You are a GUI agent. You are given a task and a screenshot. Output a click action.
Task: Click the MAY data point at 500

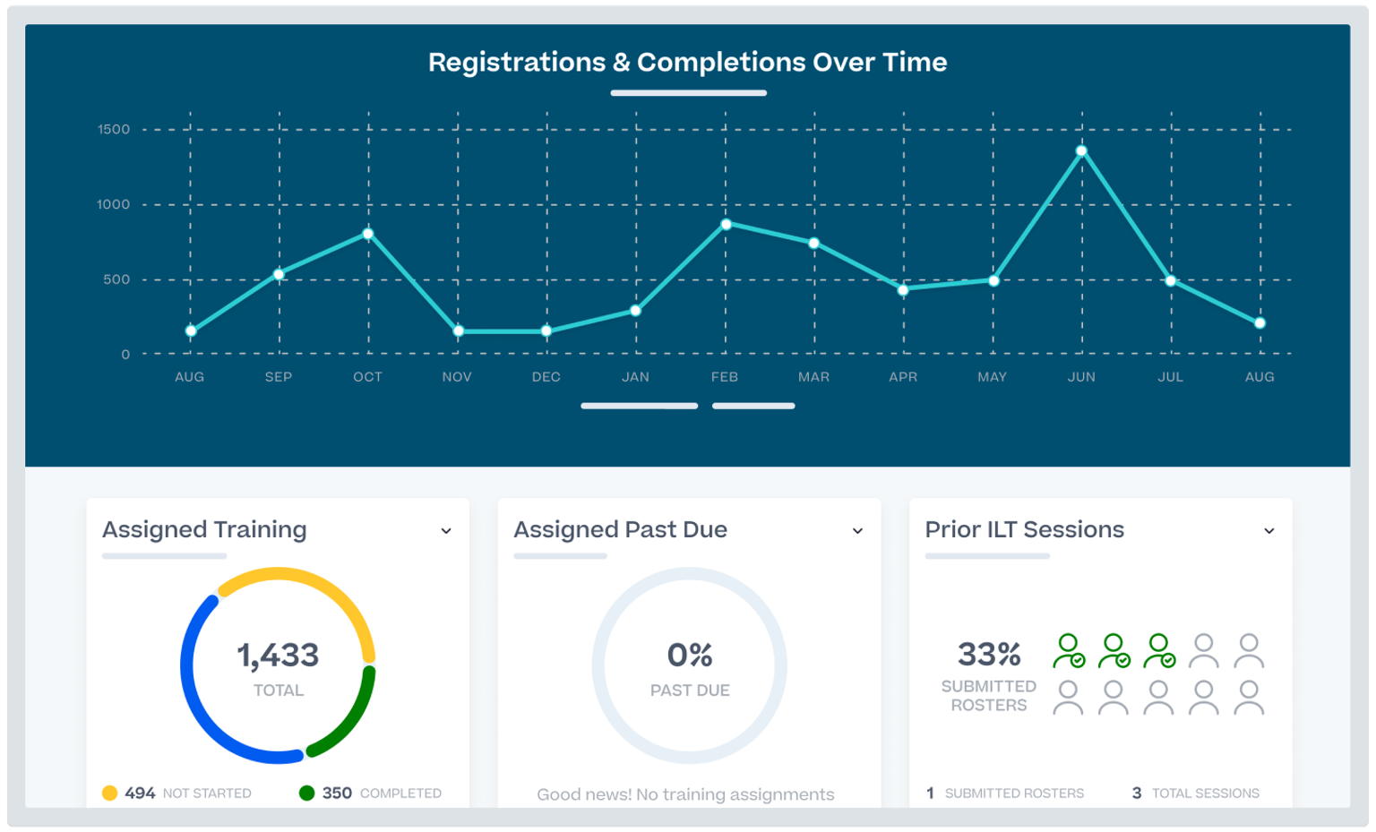click(x=993, y=281)
